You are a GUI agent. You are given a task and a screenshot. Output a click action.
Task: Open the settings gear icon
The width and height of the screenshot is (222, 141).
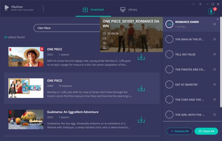coord(193,4)
